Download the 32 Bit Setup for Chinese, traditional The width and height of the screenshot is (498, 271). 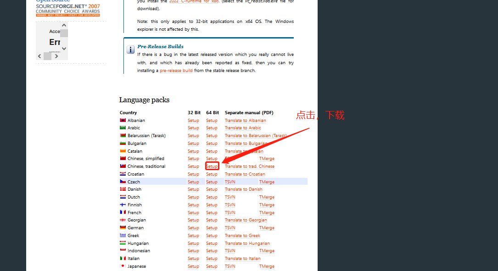coord(193,166)
